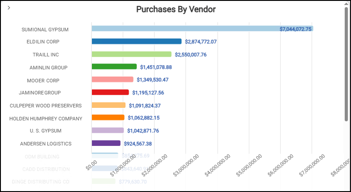Viewport: 351px width, 192px height.
Task: Click the faded ODM BUILDING label
Action: pyautogui.click(x=42, y=157)
